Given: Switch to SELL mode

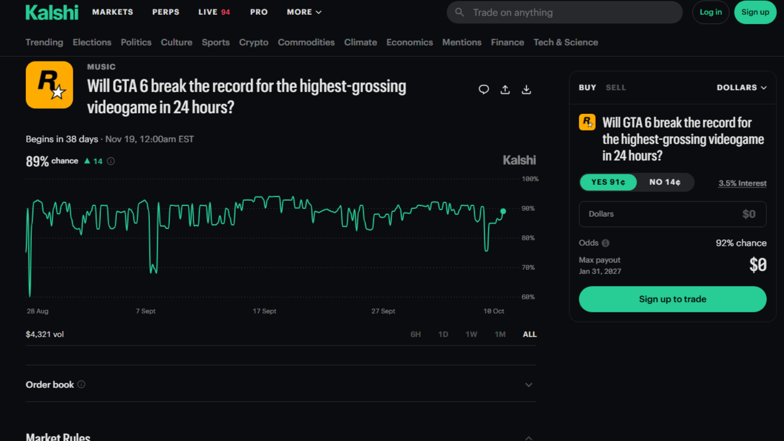Looking at the screenshot, I should click(x=616, y=87).
